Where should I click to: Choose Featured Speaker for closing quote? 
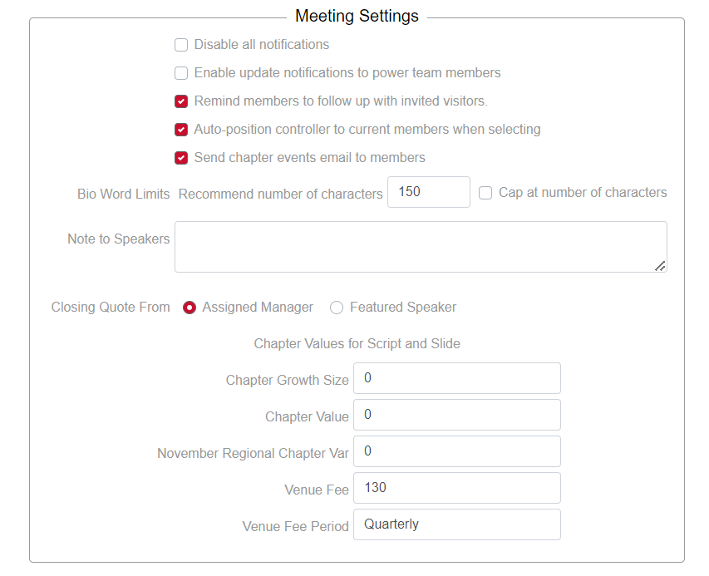[337, 308]
